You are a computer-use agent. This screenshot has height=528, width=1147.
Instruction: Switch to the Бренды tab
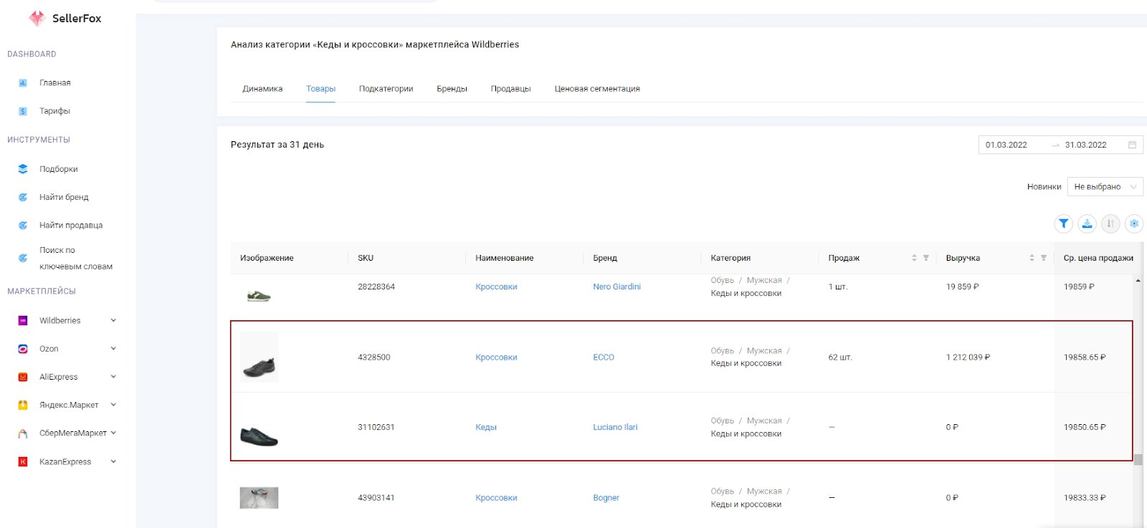pos(452,89)
